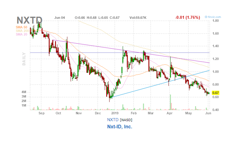The height and width of the screenshot is (145, 237).
Task: Click the Sep label on the time axis
Action: tap(41, 113)
